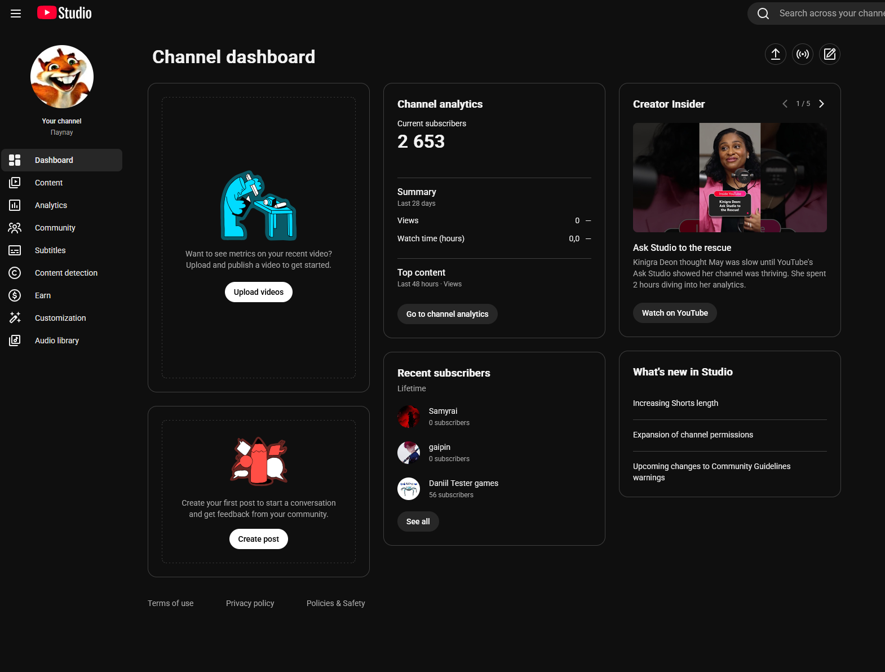Open the Creator Insider video thumbnail

tap(730, 178)
